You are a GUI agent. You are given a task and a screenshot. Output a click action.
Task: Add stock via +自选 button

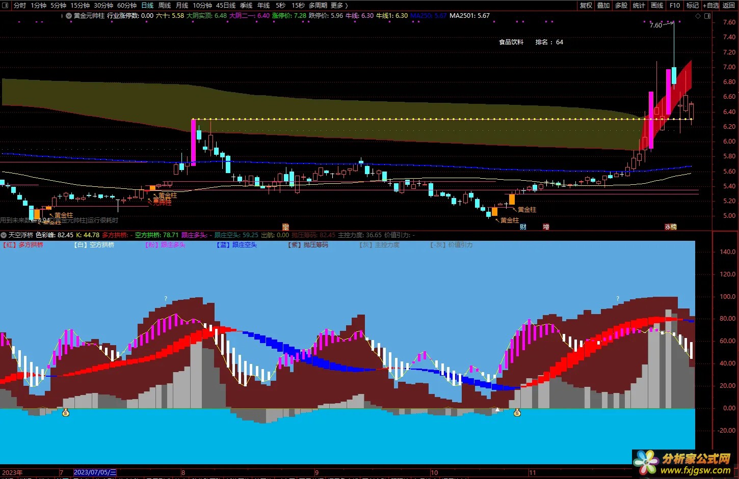[711, 5]
